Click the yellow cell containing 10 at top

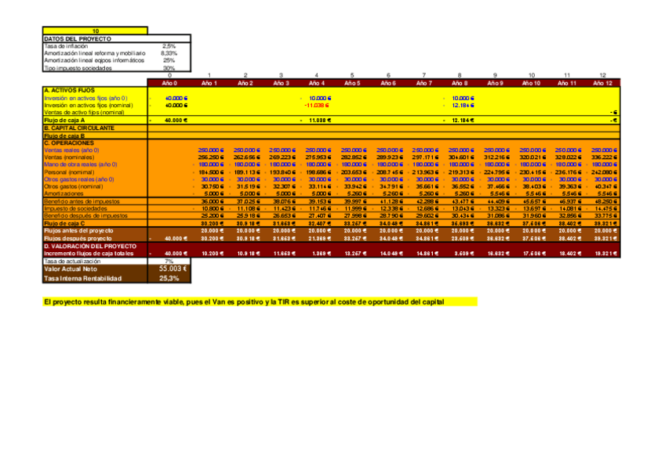pyautogui.click(x=96, y=31)
